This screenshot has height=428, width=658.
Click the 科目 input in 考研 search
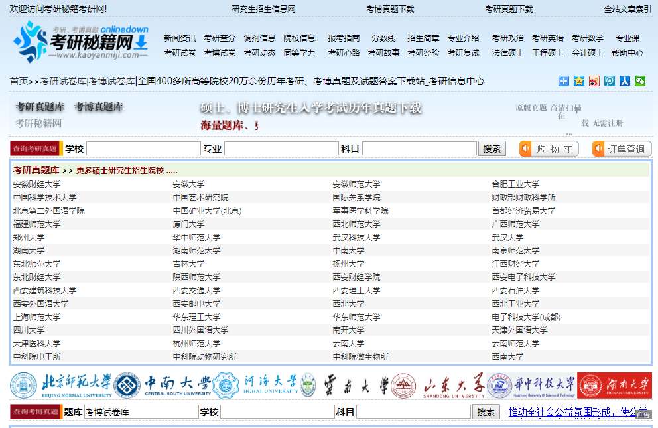point(420,149)
